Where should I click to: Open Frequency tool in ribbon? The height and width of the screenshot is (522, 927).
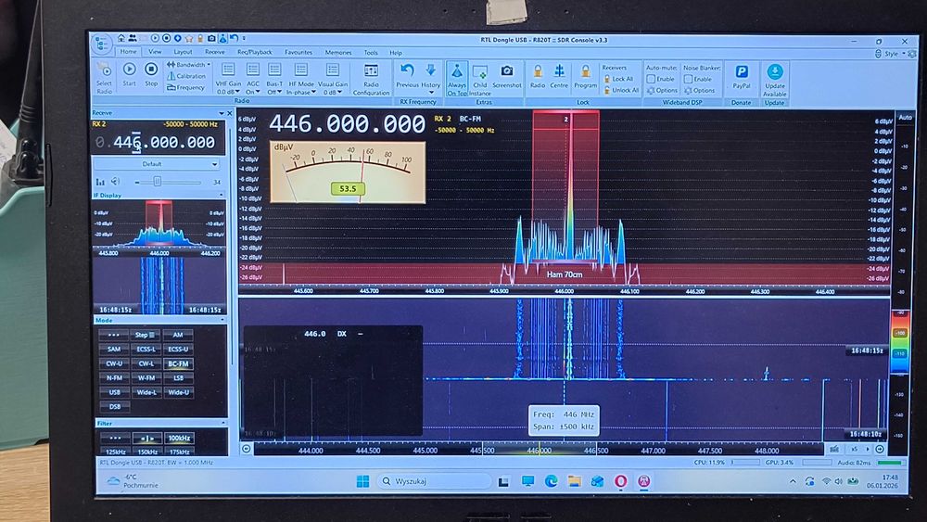[185, 87]
